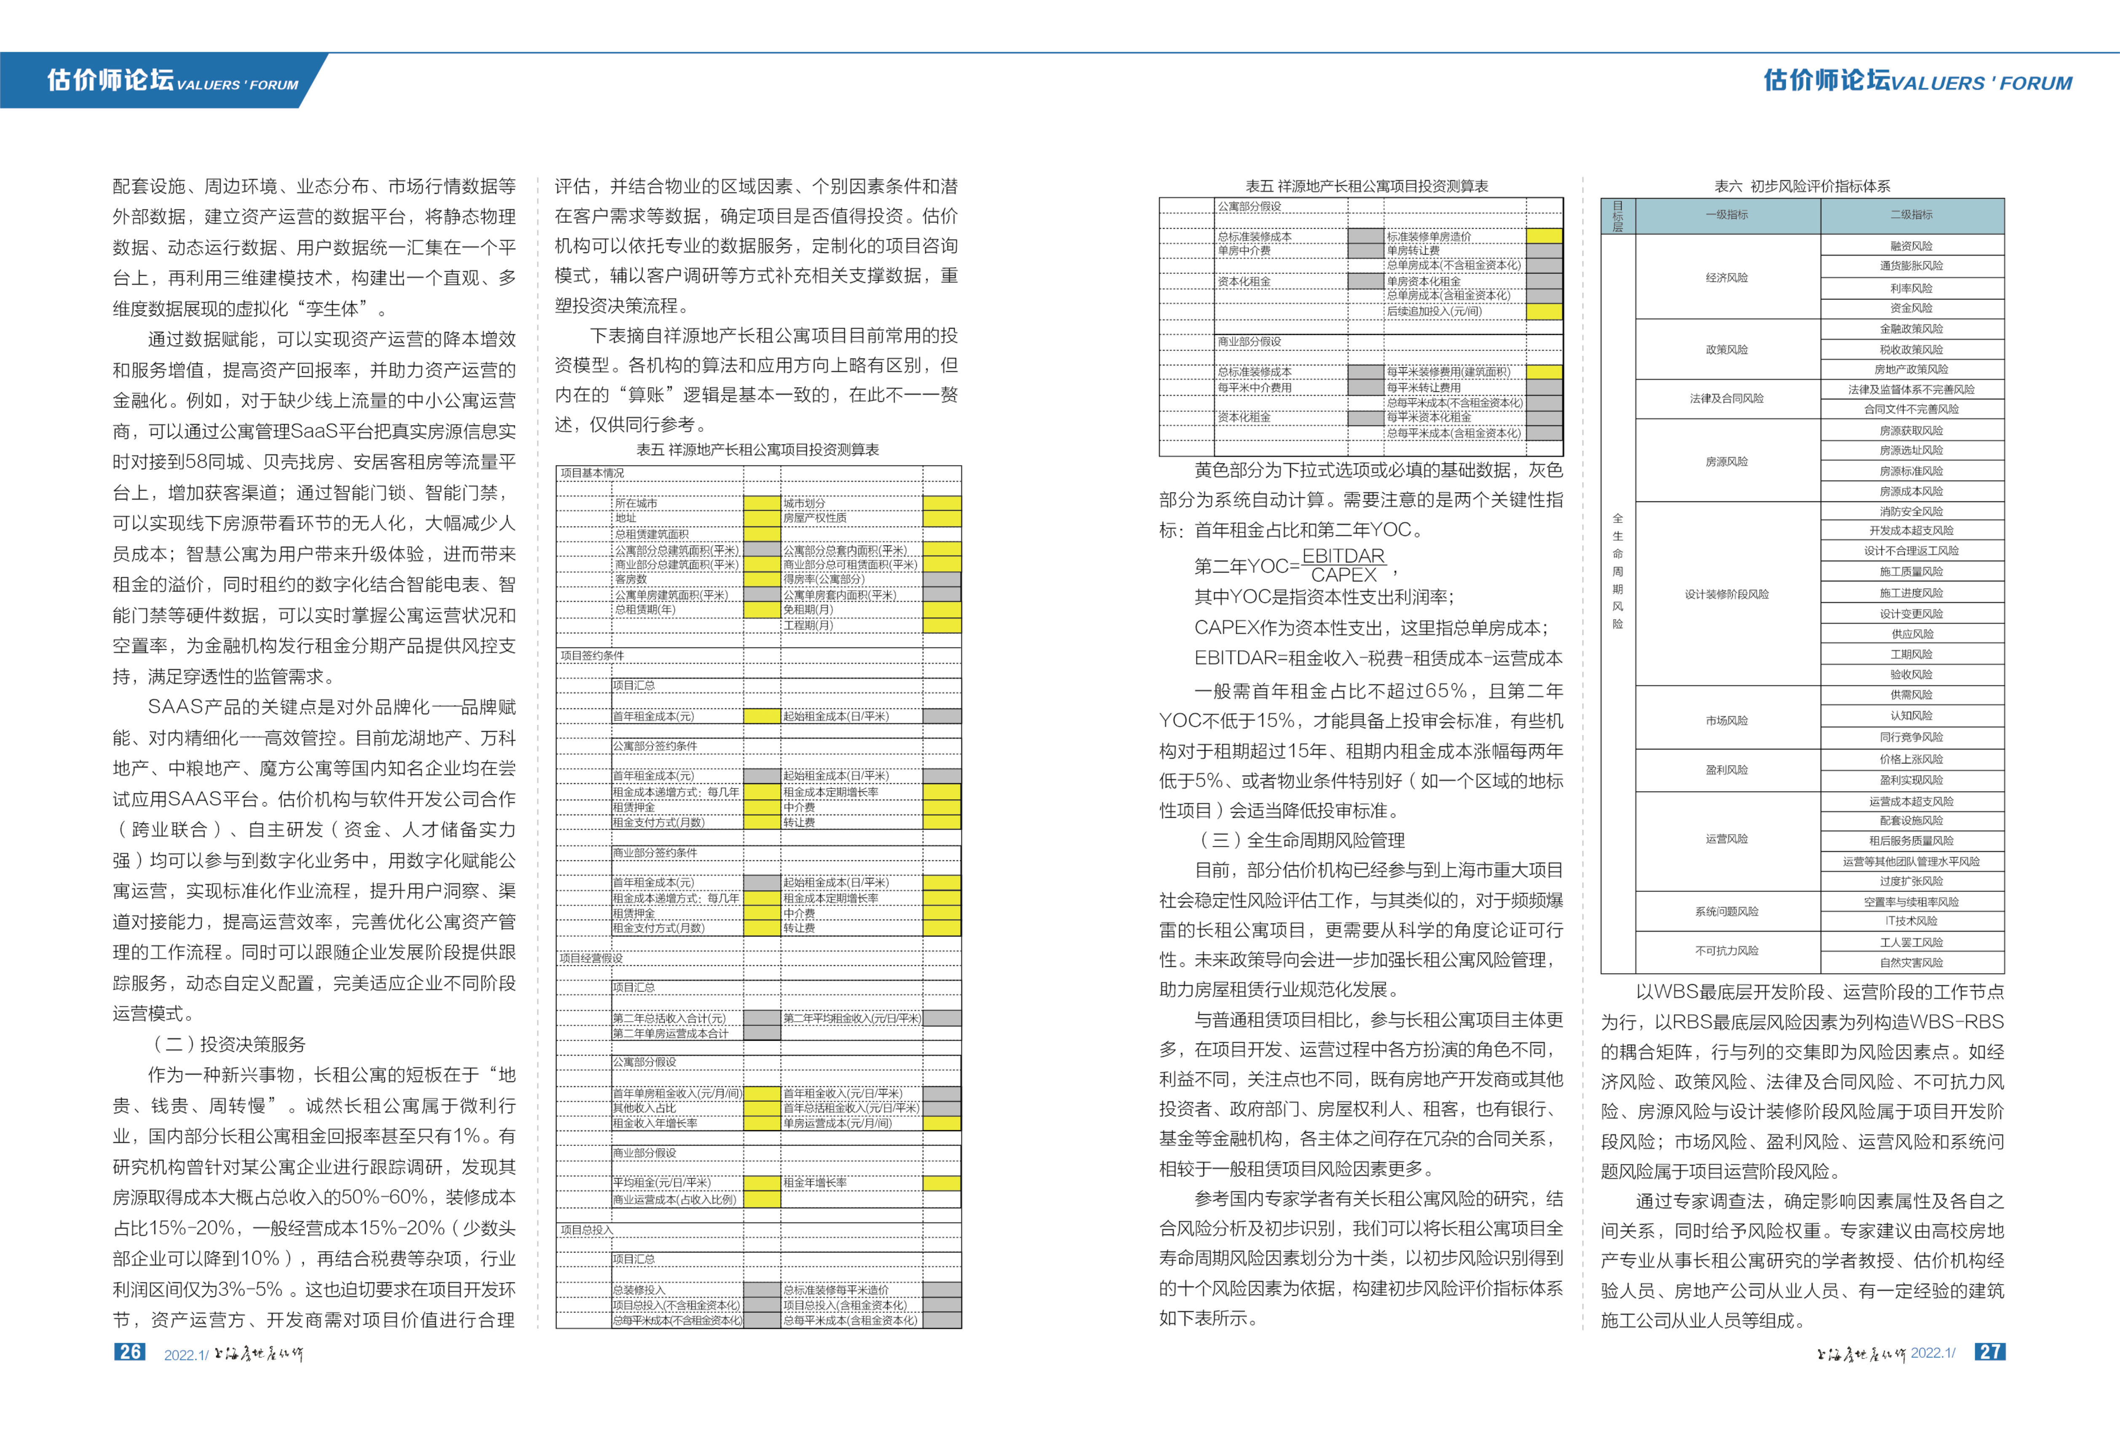
Task: Click the '自然灾害风险' table cell
Action: coord(1912,963)
